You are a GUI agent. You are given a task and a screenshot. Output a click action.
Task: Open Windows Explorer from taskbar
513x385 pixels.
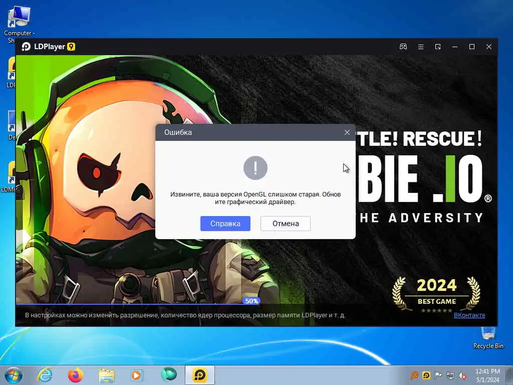point(107,375)
